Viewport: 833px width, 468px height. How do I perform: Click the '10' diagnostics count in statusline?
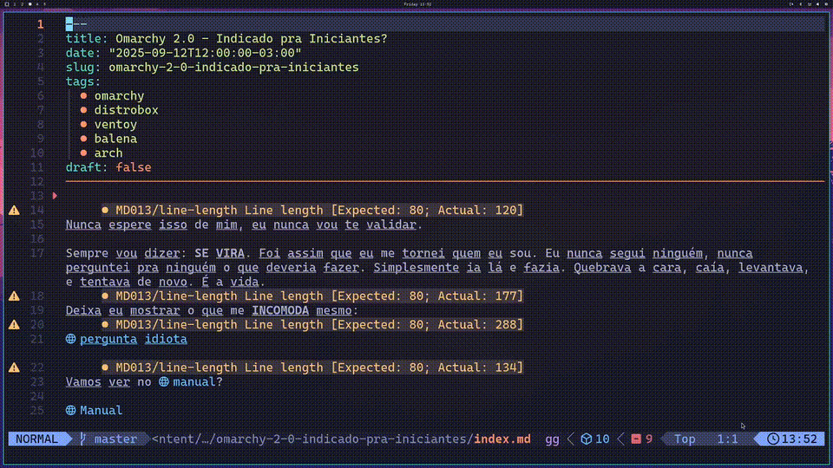pos(602,439)
